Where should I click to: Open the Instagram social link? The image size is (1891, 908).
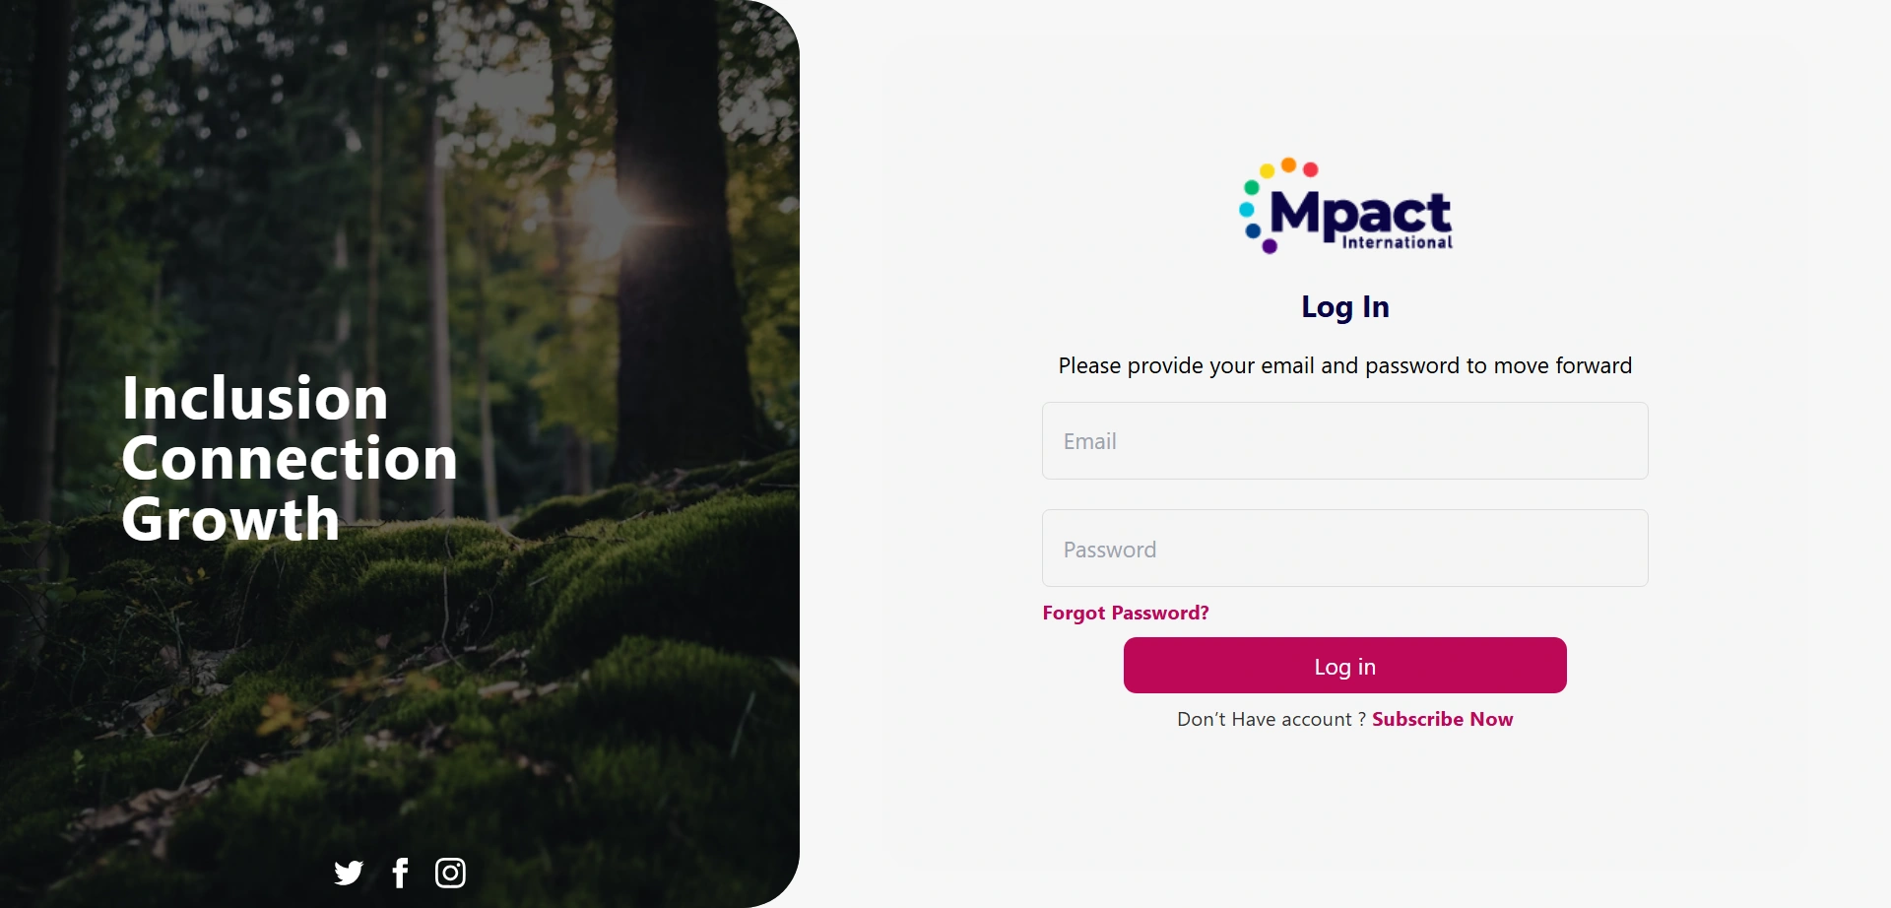tap(450, 873)
